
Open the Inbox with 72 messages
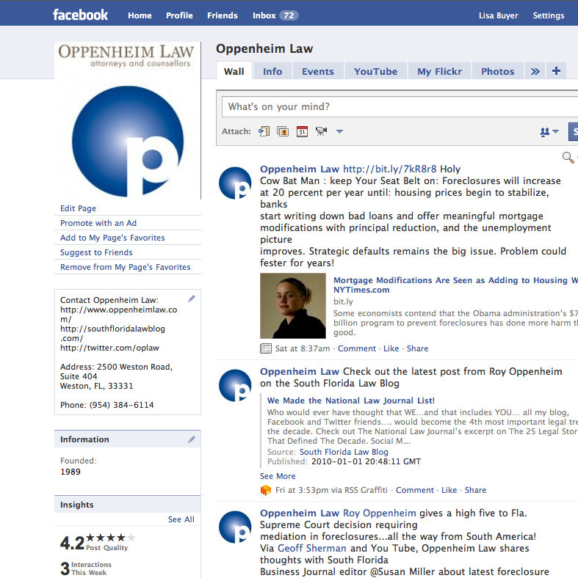[x=275, y=15]
